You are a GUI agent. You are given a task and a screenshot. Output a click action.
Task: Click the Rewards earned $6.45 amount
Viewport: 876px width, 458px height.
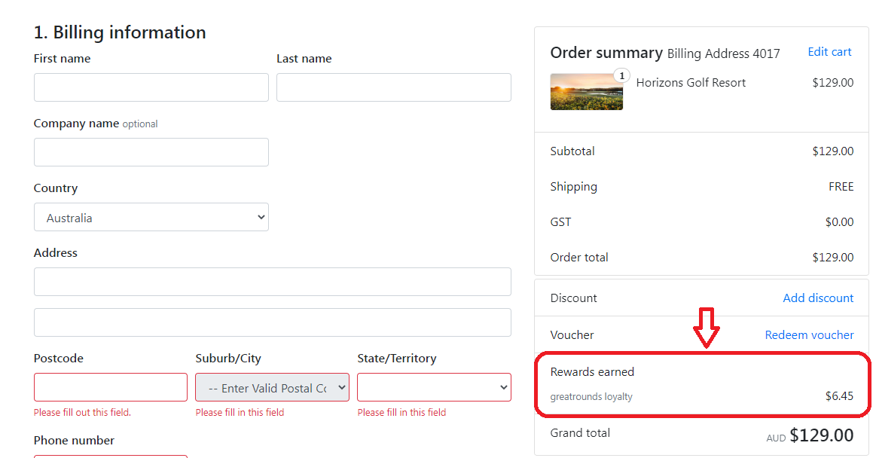pos(839,396)
